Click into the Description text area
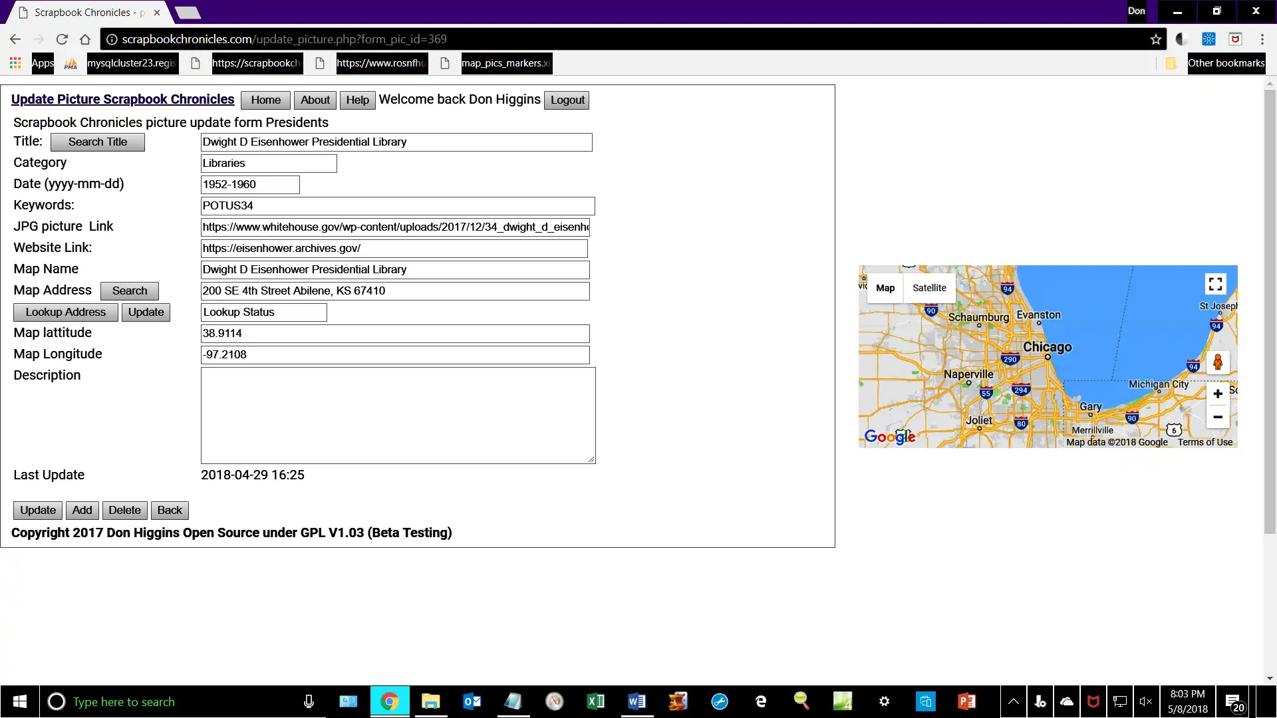Image resolution: width=1277 pixels, height=718 pixels. coord(398,416)
